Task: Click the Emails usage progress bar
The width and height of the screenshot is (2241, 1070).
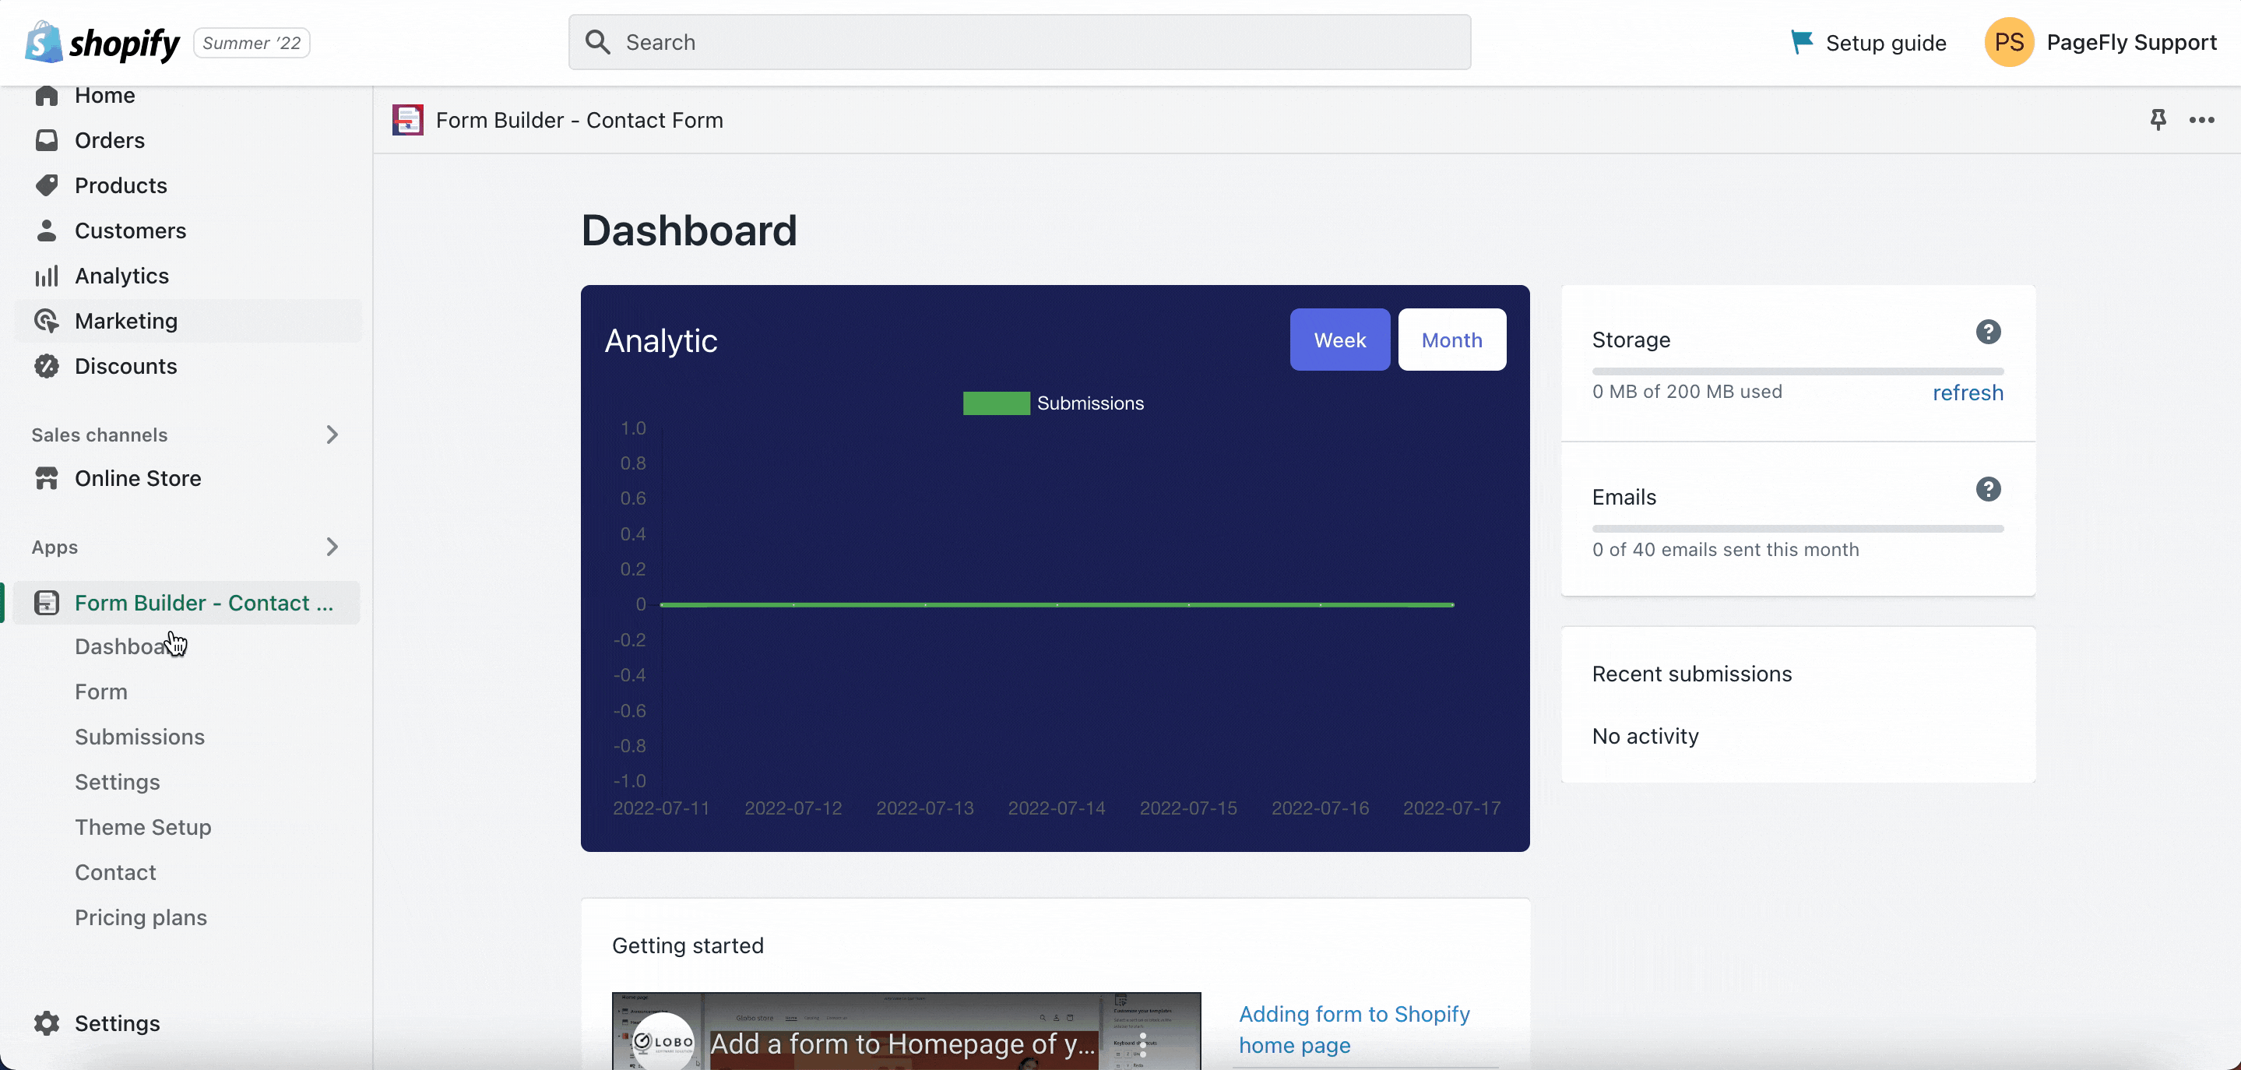Action: pos(1797,529)
